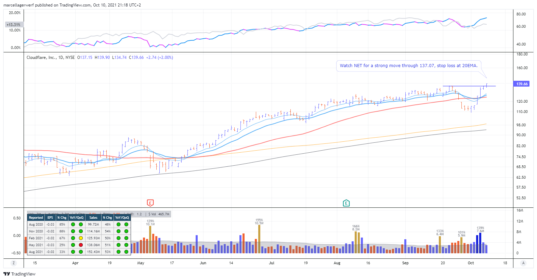Click the Feb 2021 row date cell
This screenshot has height=280, width=537.
36,238
